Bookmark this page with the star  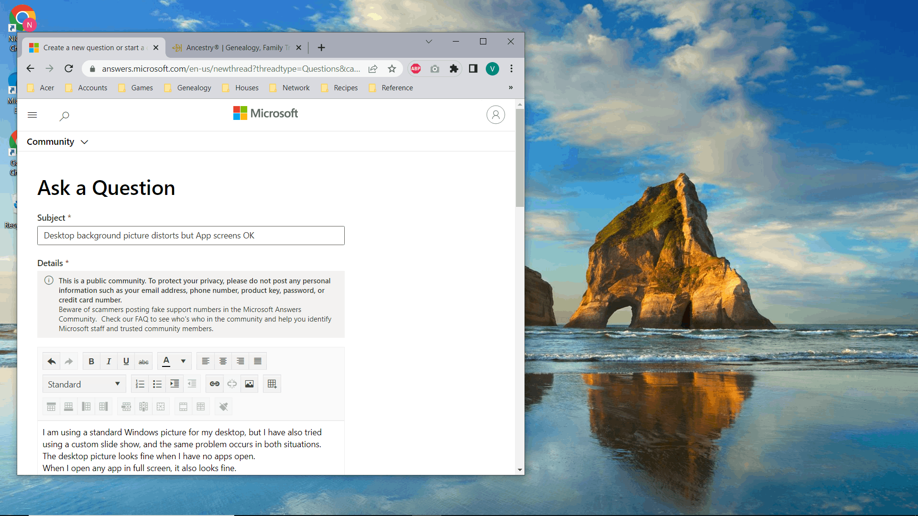[x=392, y=69]
